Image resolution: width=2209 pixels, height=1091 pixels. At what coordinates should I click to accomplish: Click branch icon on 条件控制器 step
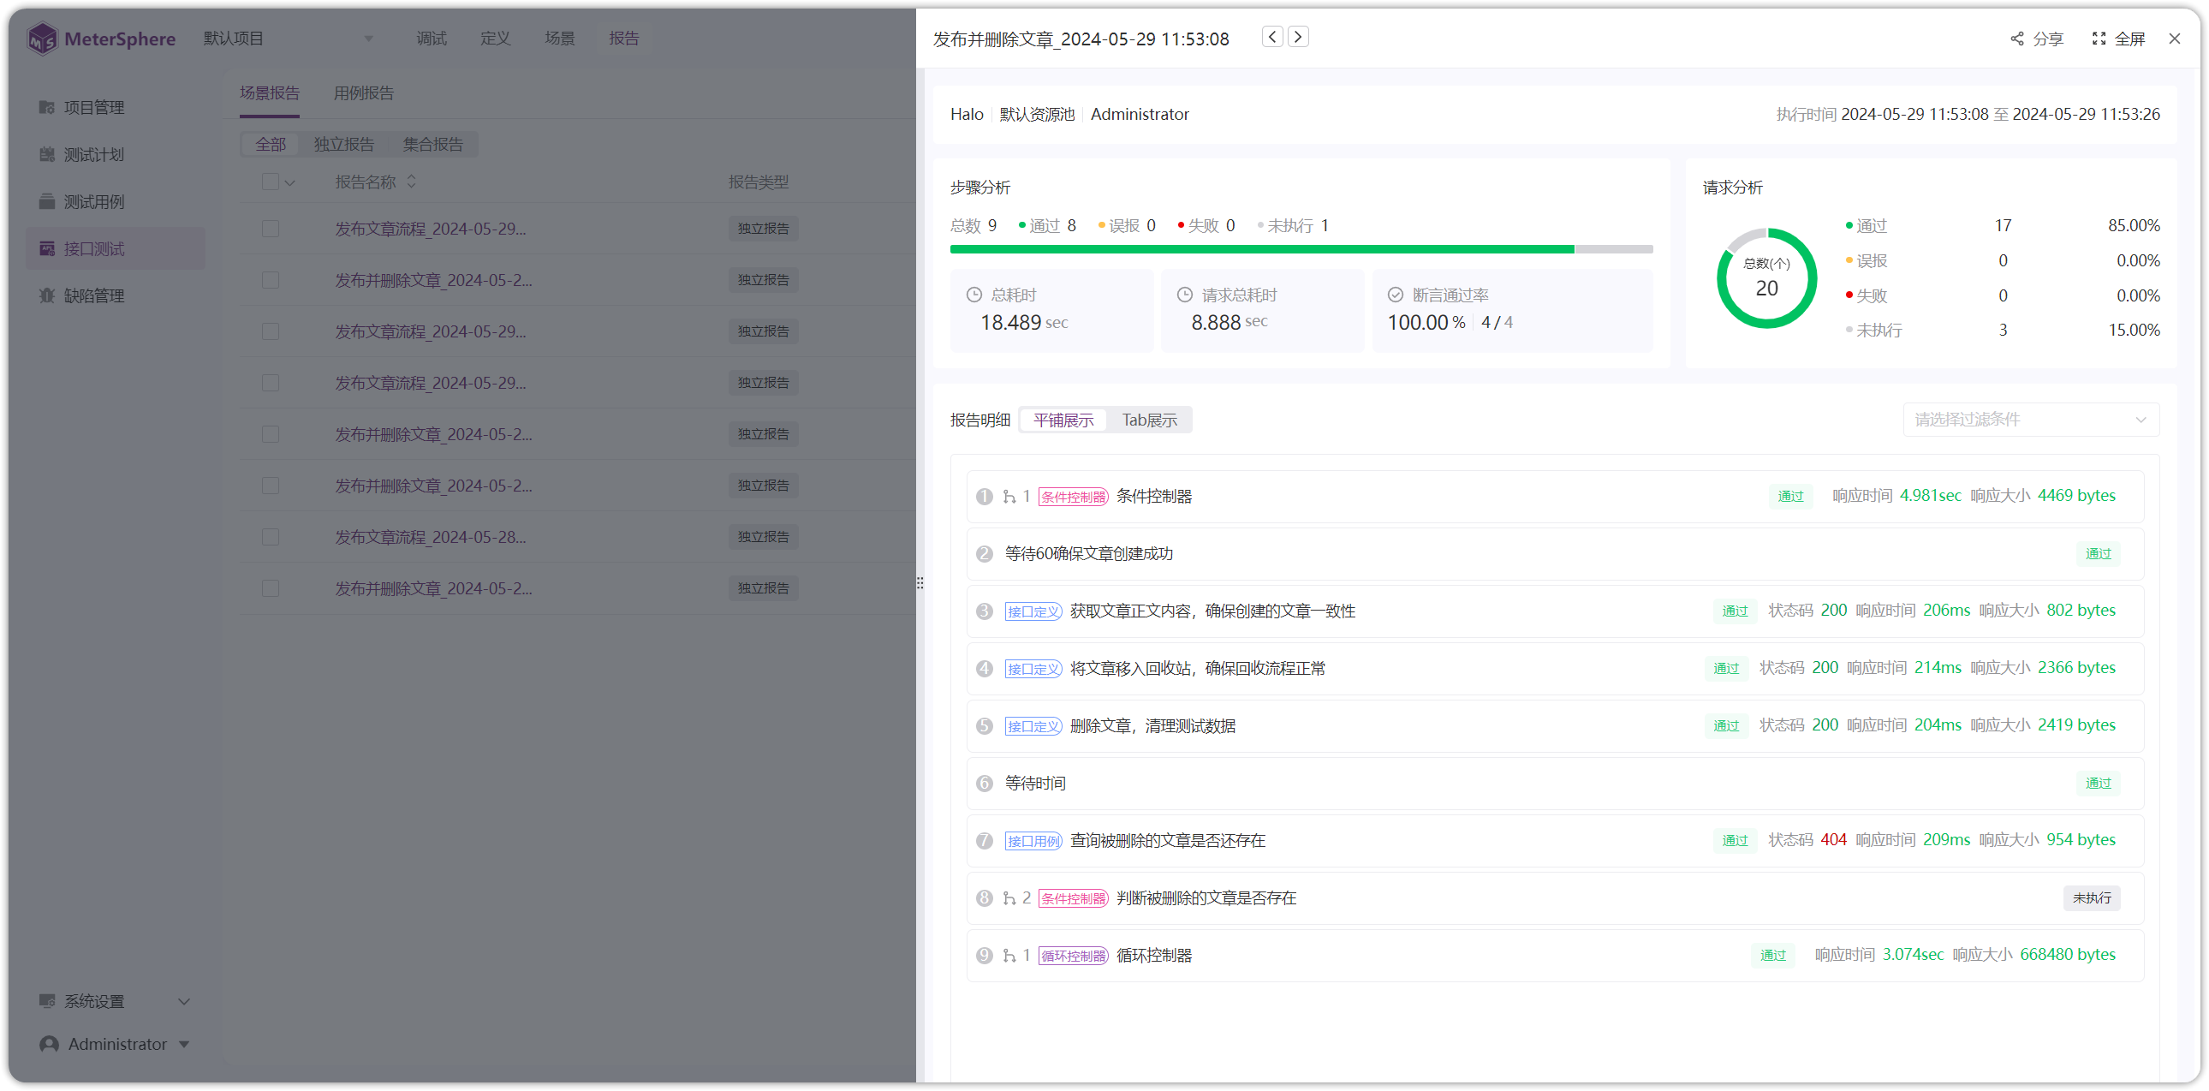pyautogui.click(x=1009, y=497)
